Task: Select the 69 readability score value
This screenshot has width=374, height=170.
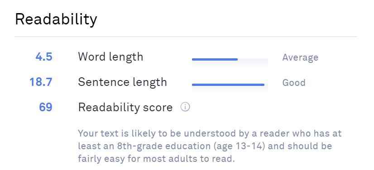Action: coord(46,107)
